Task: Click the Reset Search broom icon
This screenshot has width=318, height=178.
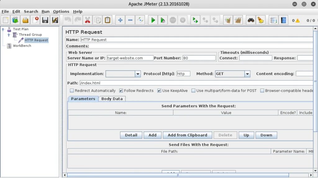Action: coord(261,20)
